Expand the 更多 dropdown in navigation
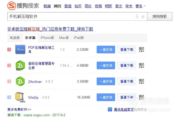The image size is (176, 119). pos(140,6)
